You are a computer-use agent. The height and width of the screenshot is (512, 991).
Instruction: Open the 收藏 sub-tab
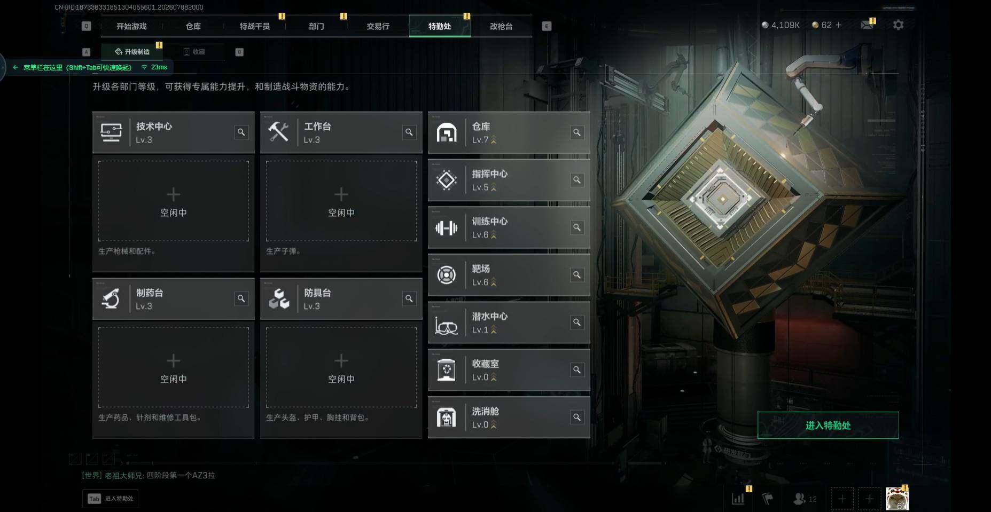(194, 52)
